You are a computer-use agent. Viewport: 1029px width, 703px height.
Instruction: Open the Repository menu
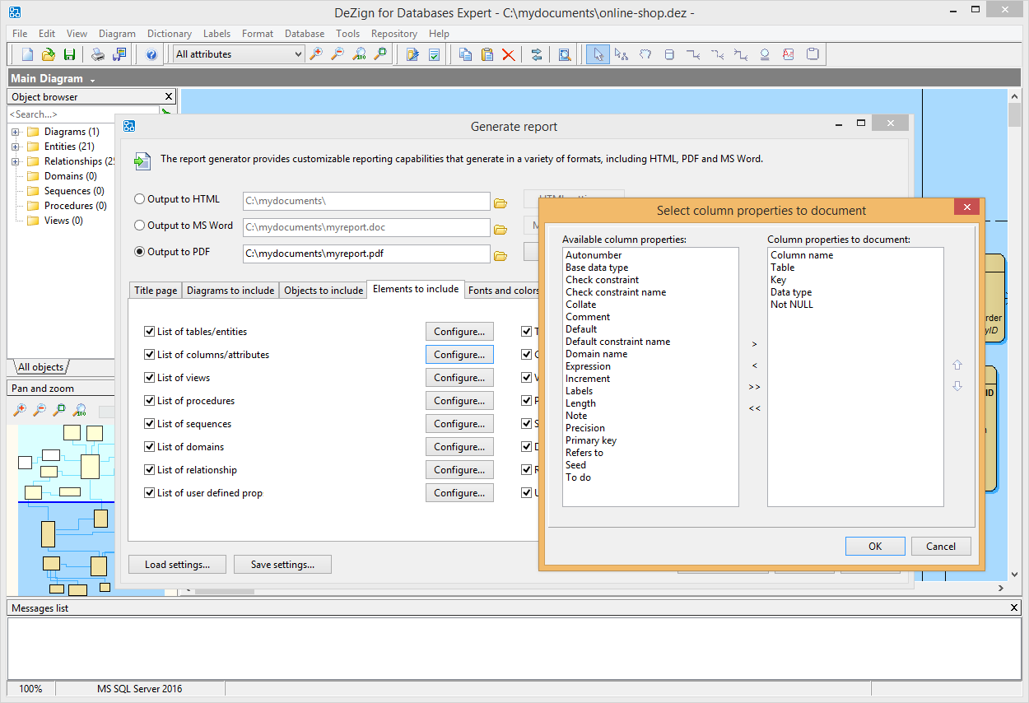[394, 34]
